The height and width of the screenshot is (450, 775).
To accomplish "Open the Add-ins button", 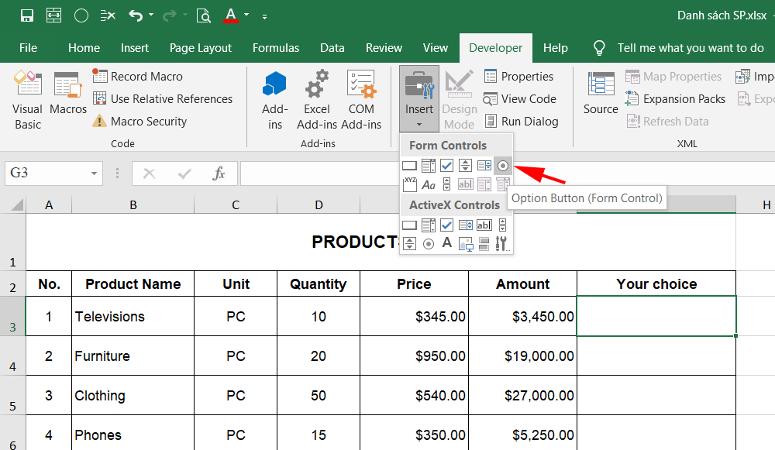I will tap(275, 100).
